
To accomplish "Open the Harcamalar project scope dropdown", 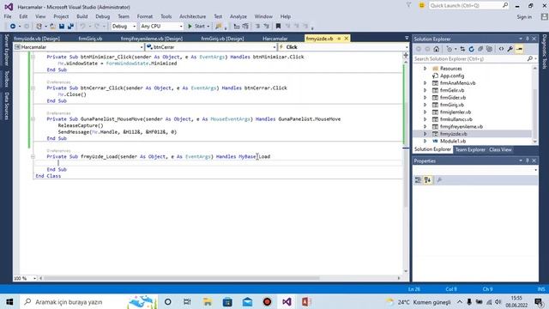I will [x=79, y=47].
